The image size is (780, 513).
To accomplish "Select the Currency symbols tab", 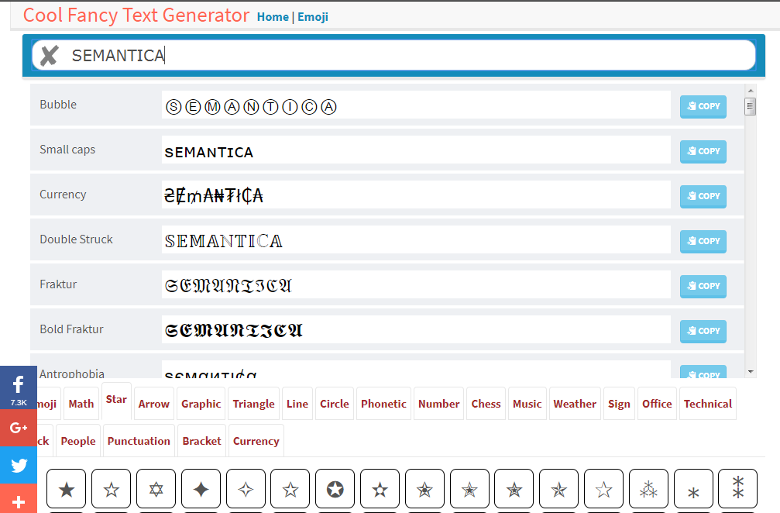I will click(256, 441).
